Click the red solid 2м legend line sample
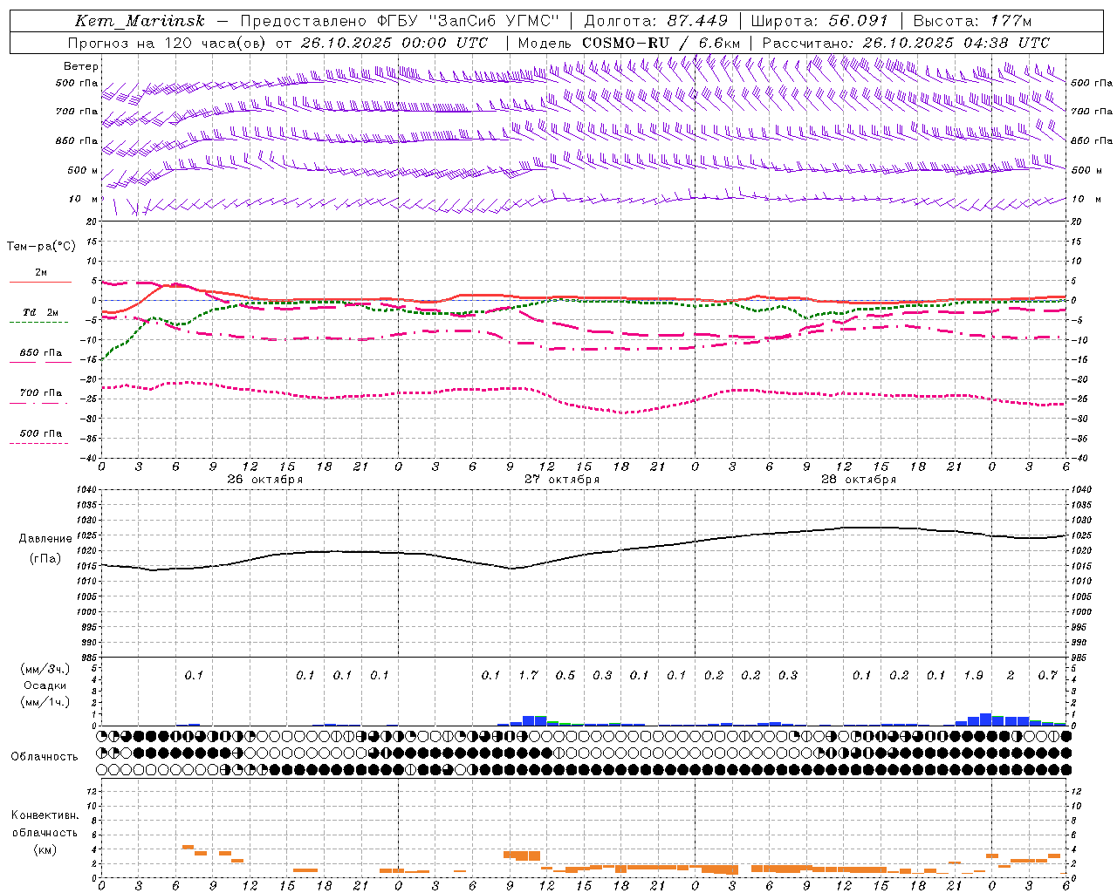 coord(40,282)
